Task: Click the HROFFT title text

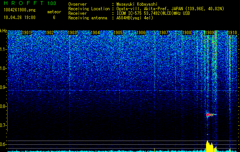Action: click(x=24, y=3)
